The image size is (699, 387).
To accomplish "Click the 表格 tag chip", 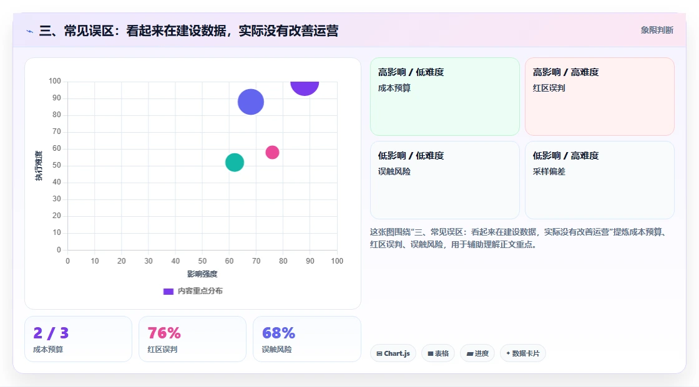I will coord(437,353).
